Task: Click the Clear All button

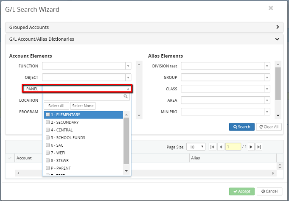Action: 268,127
